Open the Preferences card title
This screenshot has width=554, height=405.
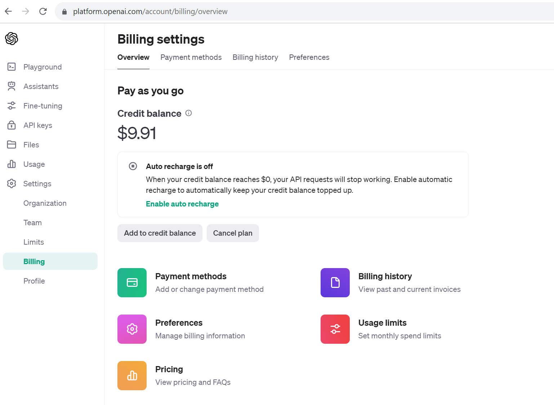[x=179, y=323]
